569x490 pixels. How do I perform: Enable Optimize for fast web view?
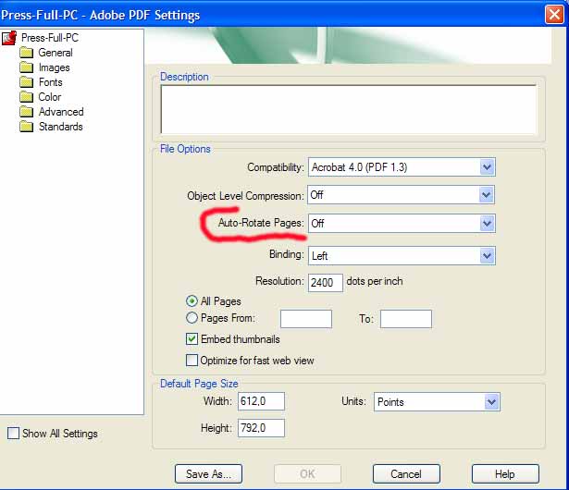coord(192,361)
